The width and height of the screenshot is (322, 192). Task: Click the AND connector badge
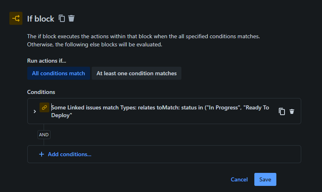[x=44, y=135]
